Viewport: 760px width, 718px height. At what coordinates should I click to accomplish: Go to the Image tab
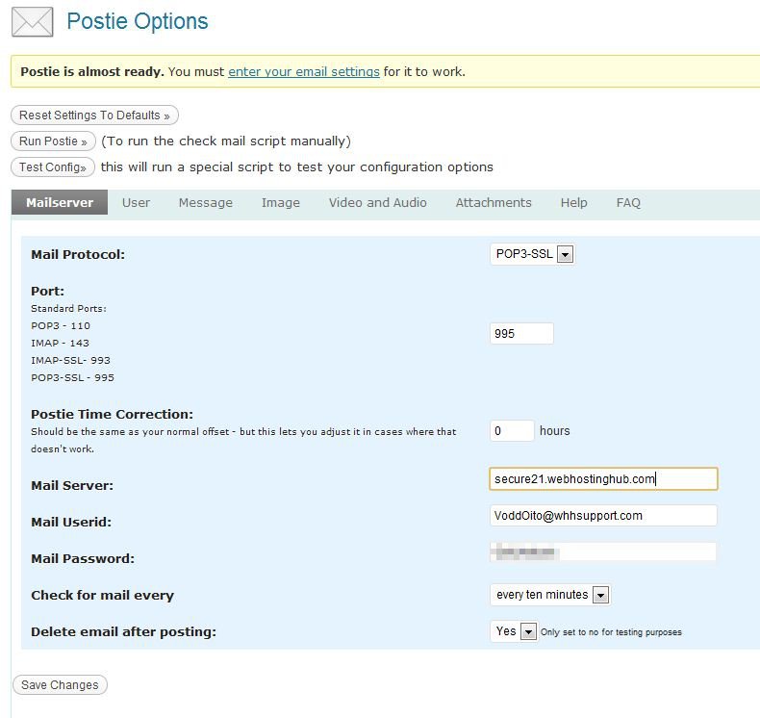(281, 202)
